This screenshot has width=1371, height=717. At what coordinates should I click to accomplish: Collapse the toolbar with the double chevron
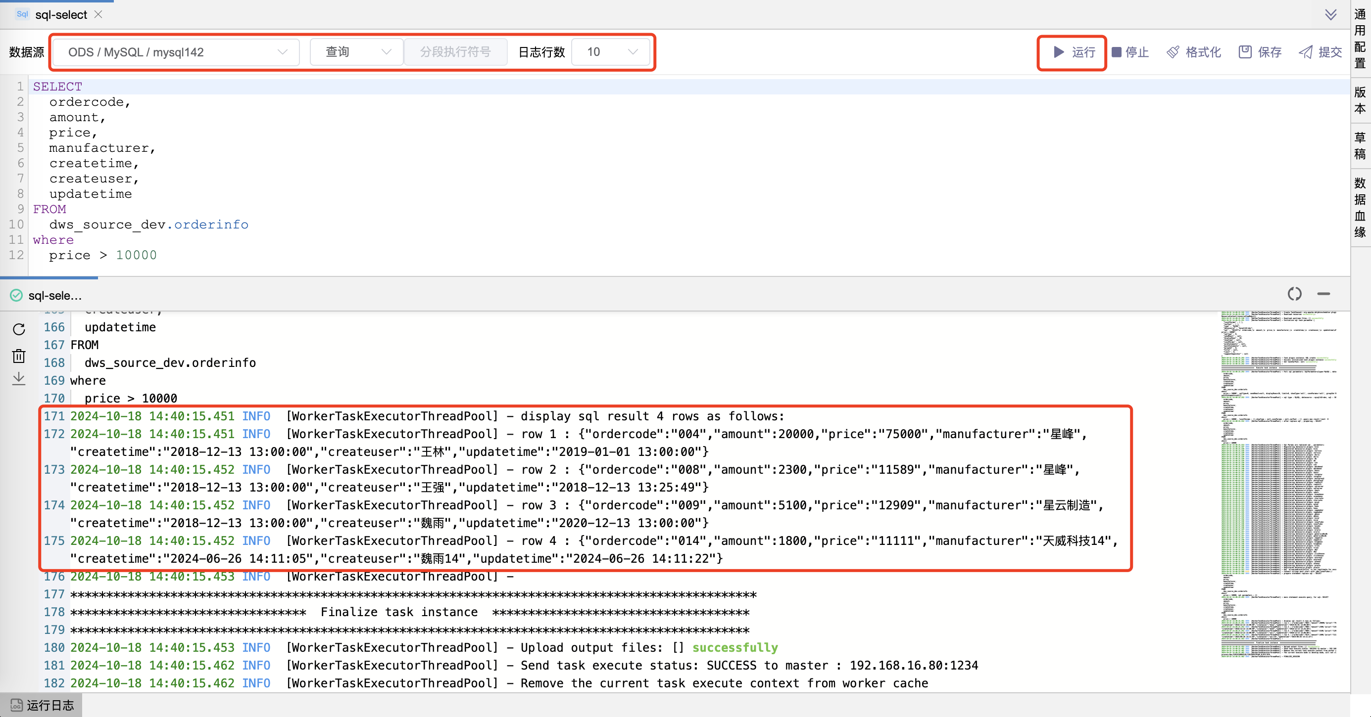1330,14
